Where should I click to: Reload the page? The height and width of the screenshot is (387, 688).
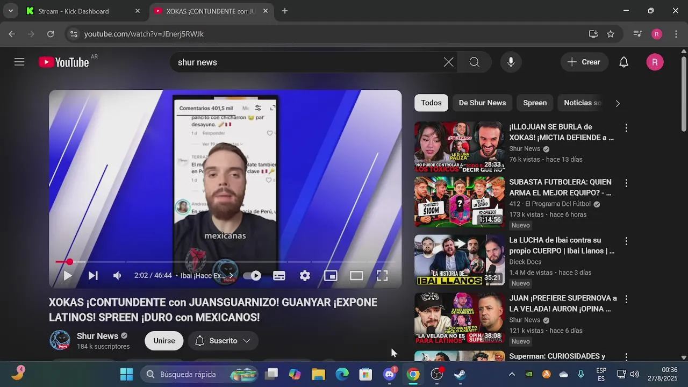coord(51,34)
